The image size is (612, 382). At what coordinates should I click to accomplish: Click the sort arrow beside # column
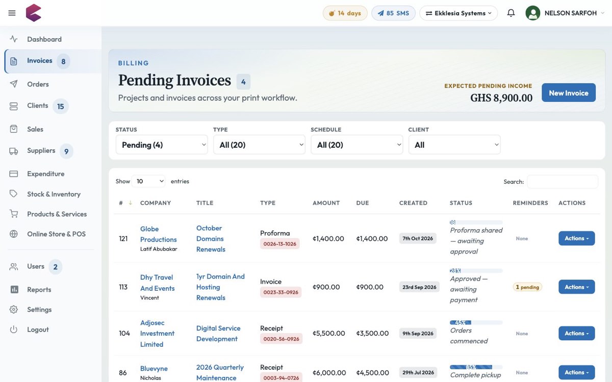[130, 203]
